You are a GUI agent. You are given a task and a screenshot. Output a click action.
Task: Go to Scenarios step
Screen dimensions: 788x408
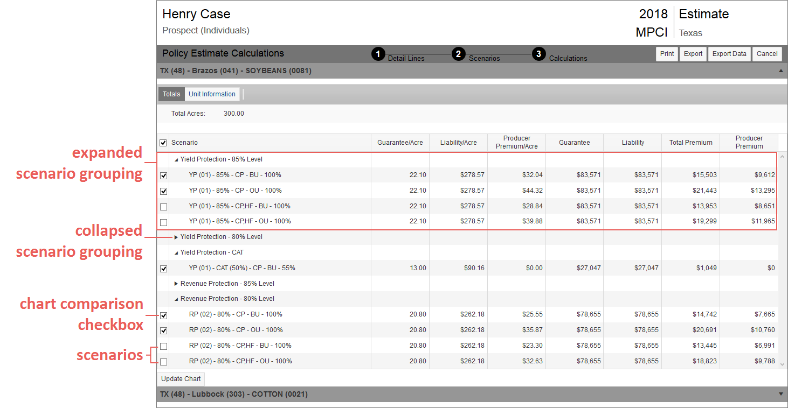[x=484, y=58]
